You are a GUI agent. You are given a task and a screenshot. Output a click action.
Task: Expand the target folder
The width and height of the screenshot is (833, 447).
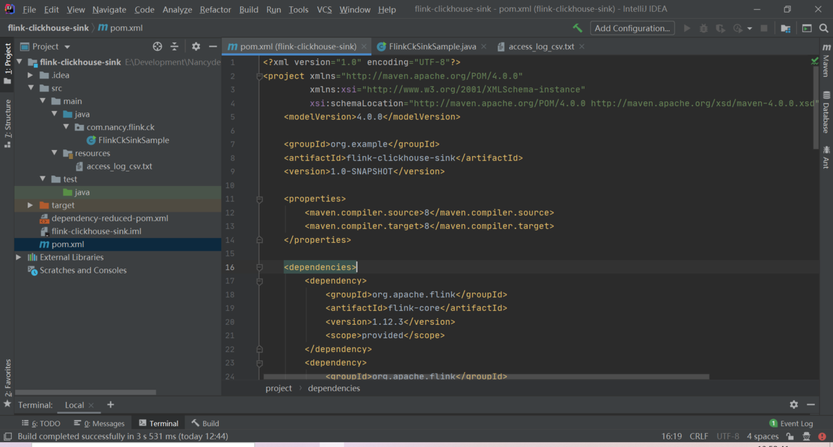click(x=31, y=205)
